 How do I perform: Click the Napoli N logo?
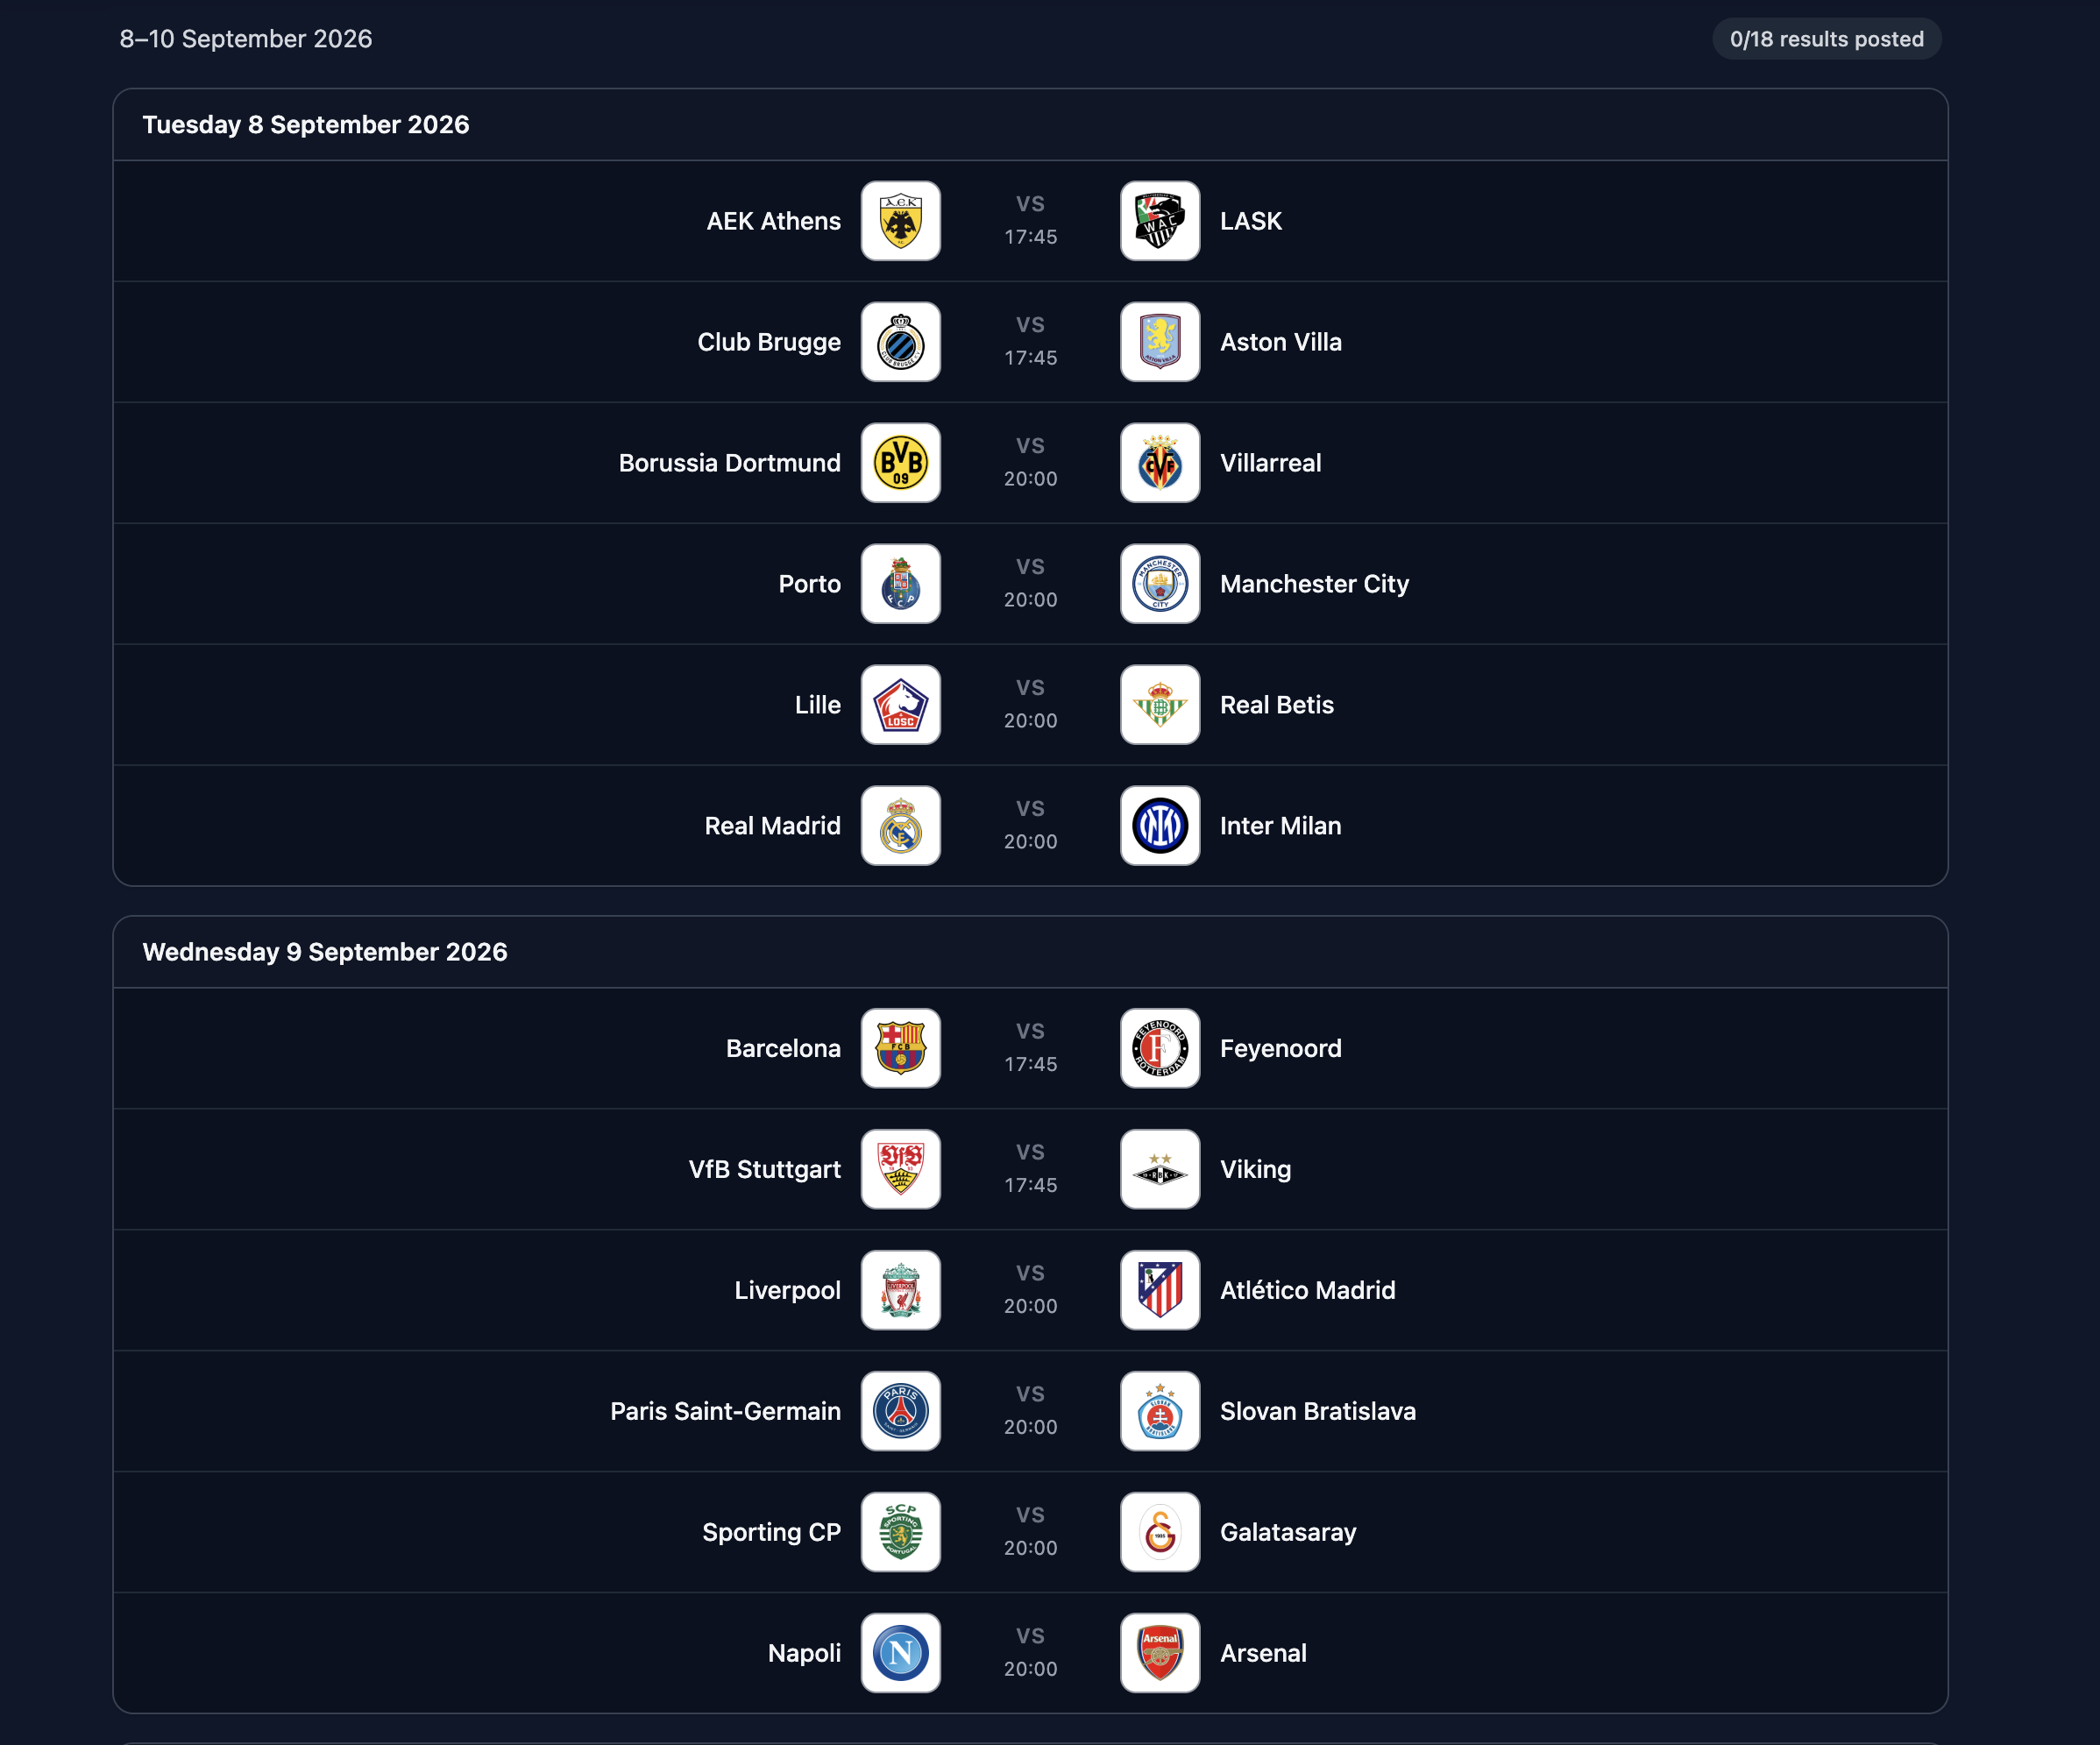click(x=900, y=1653)
